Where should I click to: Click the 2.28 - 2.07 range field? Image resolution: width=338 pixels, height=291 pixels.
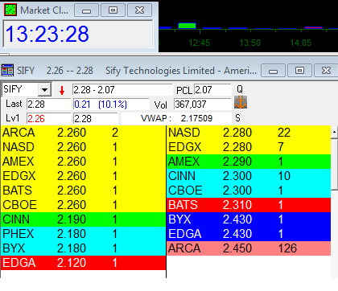(122, 90)
